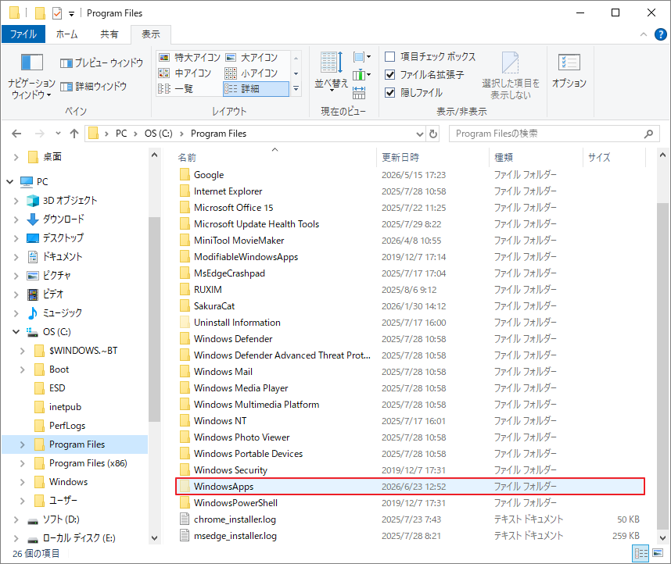Click file list scroll down arrow
Viewport: 671px width, 564px height.
click(x=662, y=538)
